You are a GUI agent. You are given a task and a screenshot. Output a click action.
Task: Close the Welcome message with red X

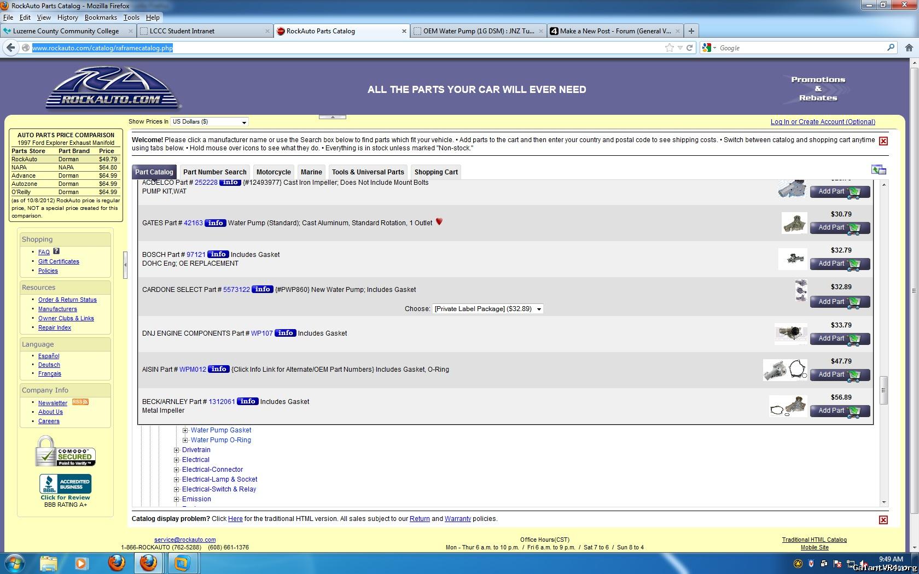click(883, 141)
